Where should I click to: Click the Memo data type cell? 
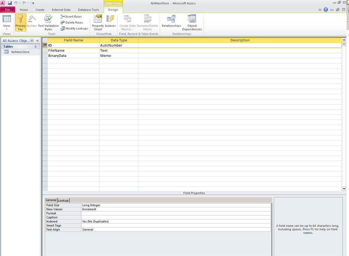click(119, 56)
